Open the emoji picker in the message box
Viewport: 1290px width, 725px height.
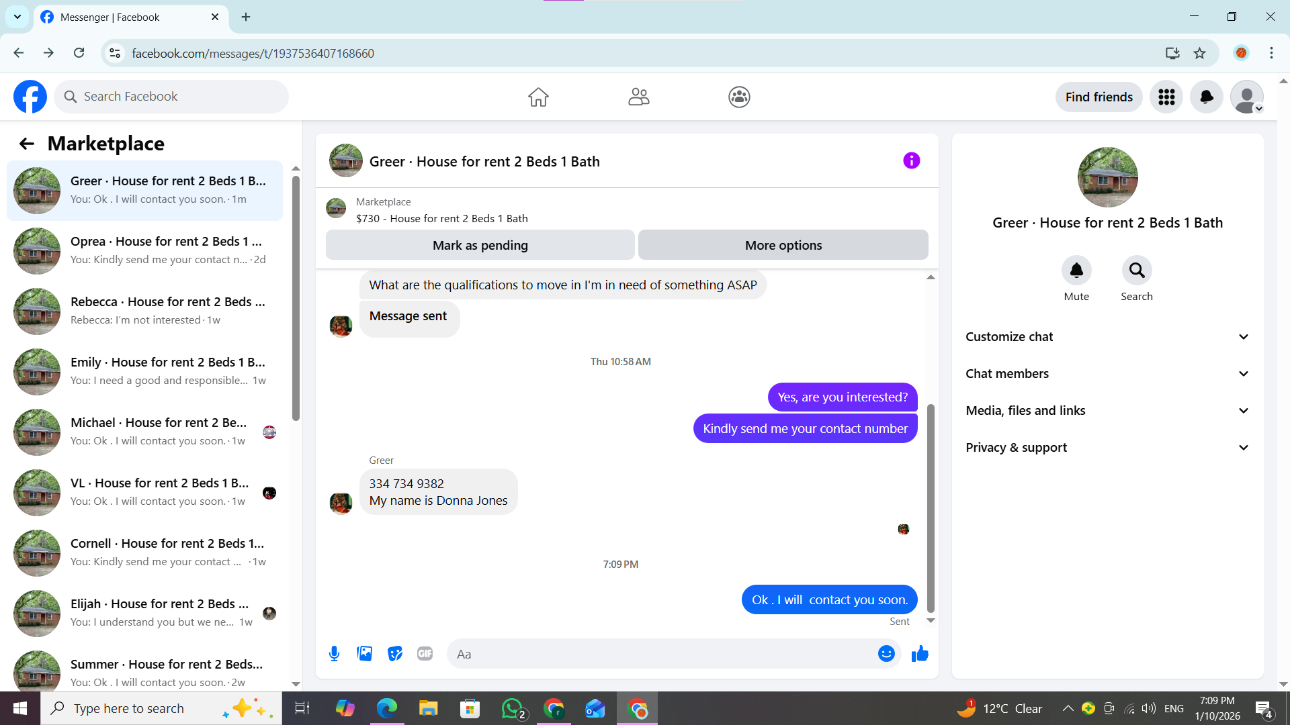pyautogui.click(x=886, y=654)
